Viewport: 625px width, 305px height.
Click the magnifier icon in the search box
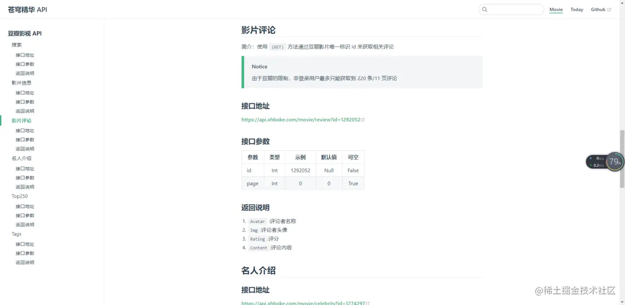pyautogui.click(x=485, y=10)
